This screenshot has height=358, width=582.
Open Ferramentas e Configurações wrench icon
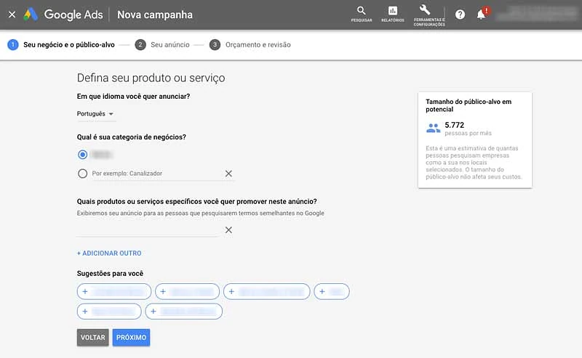click(x=429, y=15)
